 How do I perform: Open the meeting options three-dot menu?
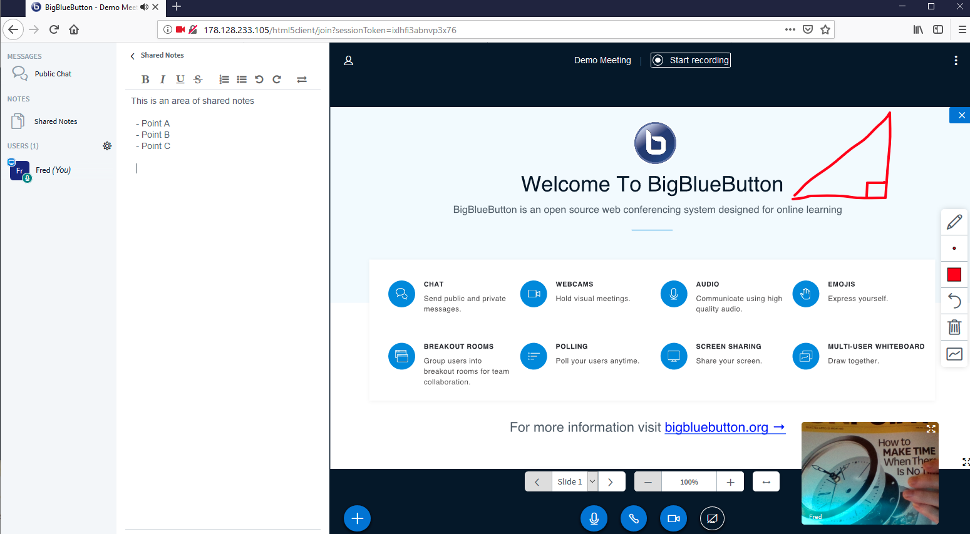[956, 60]
